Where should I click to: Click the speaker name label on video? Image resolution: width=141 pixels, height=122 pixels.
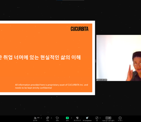coord(102,80)
